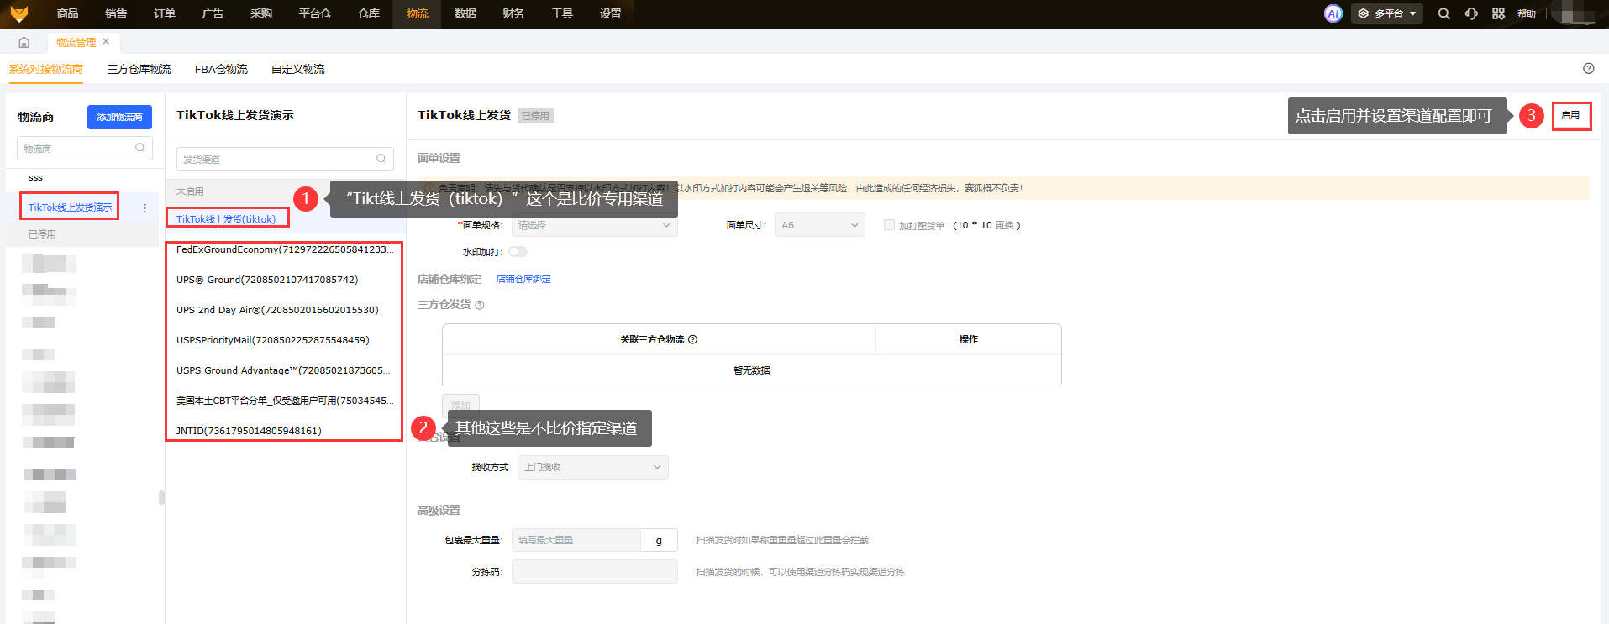Click help icon next to 关联三方仓物流
The height and width of the screenshot is (624, 1609).
click(692, 340)
